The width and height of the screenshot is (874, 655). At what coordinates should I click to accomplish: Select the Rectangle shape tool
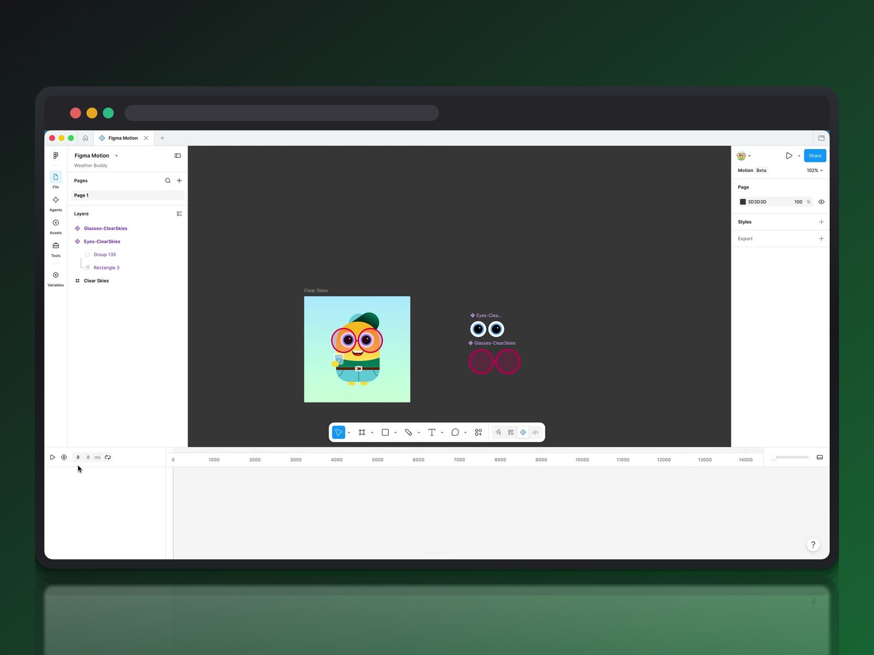[385, 432]
